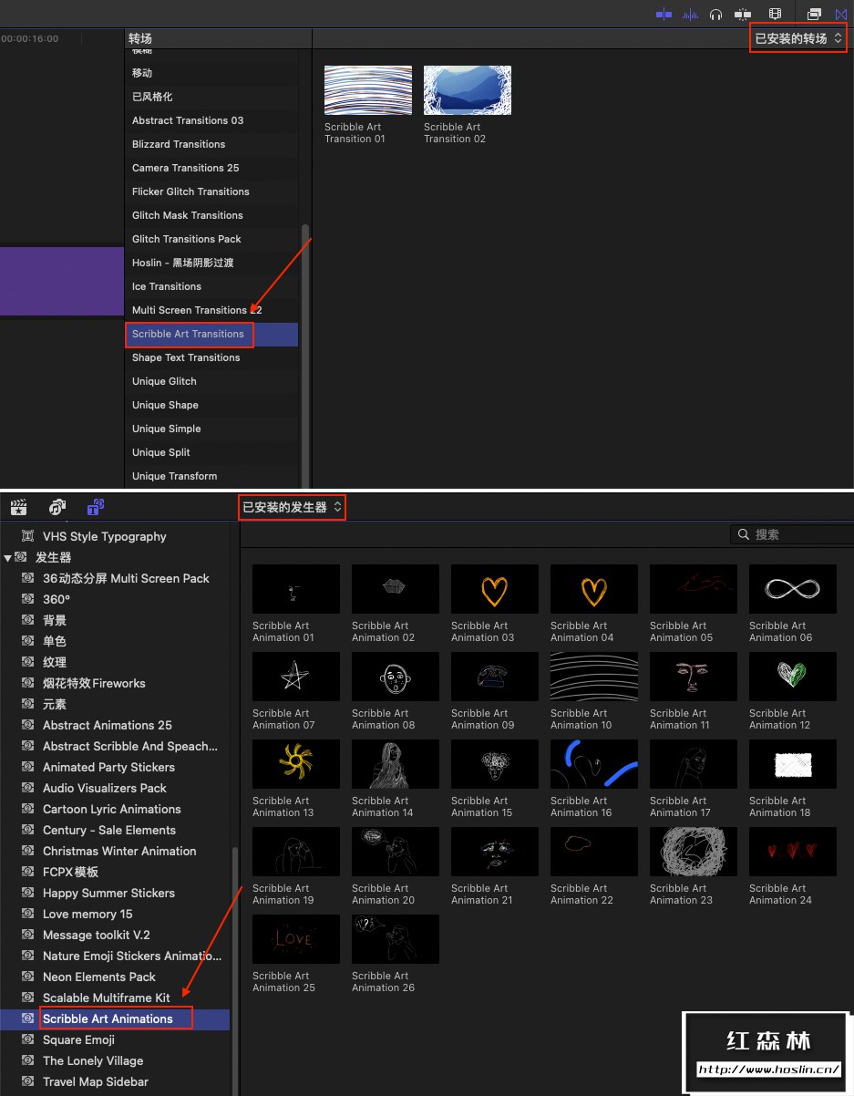
Task: Click icon beside Travel Map Sidebar
Action: 28,1081
